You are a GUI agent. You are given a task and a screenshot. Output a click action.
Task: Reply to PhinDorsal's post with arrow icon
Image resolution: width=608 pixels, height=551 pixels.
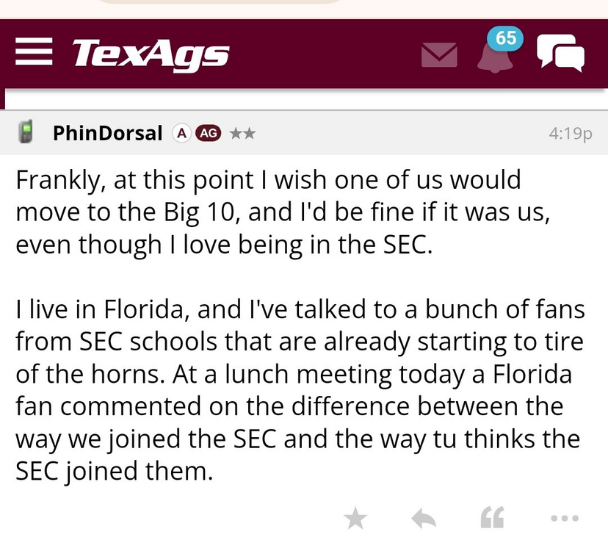[x=424, y=519]
